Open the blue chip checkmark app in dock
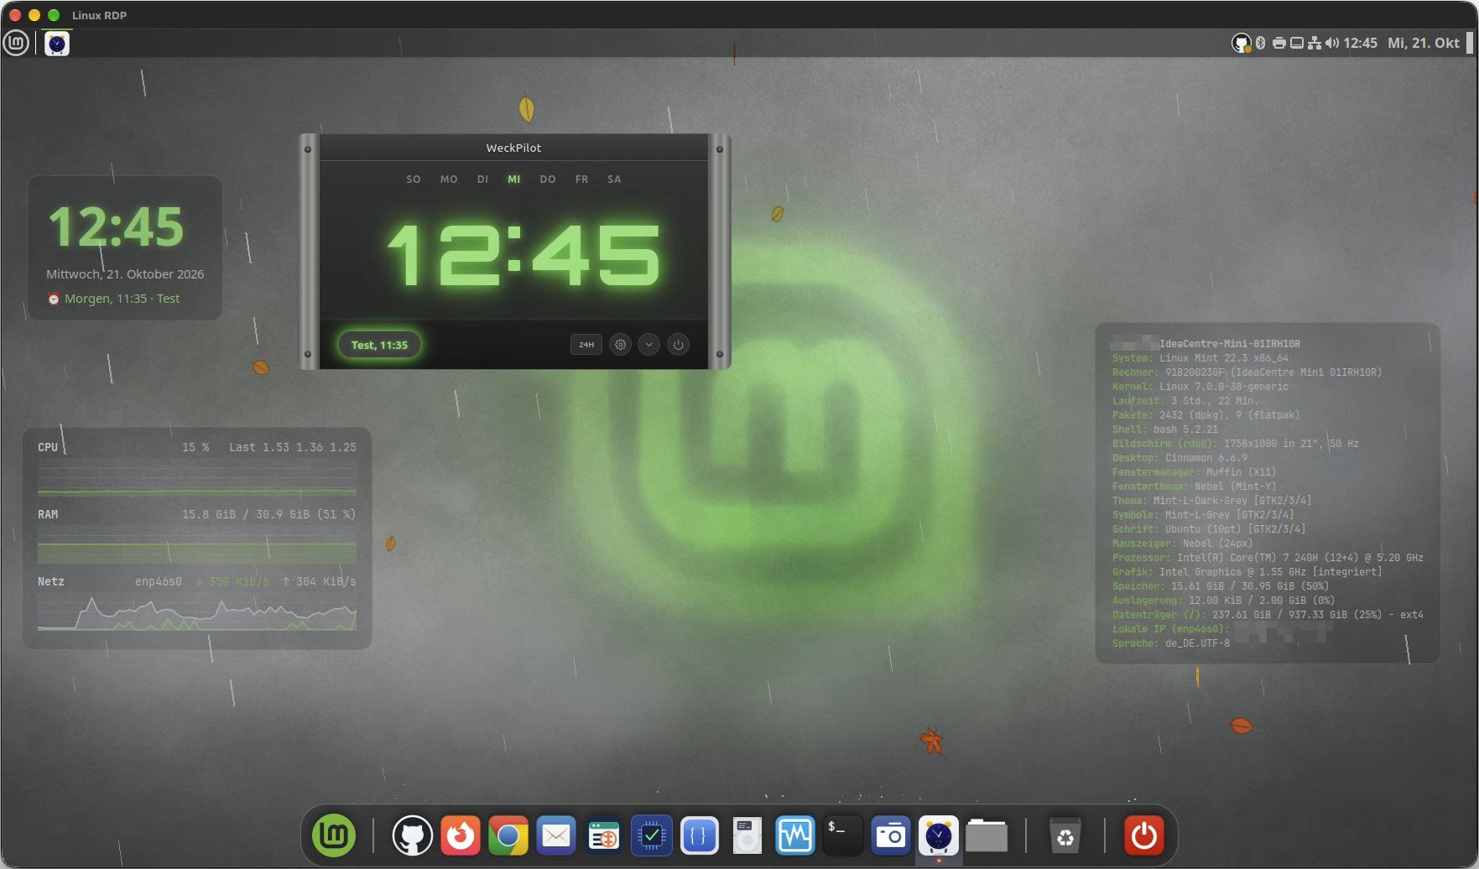The width and height of the screenshot is (1479, 869). pos(652,836)
